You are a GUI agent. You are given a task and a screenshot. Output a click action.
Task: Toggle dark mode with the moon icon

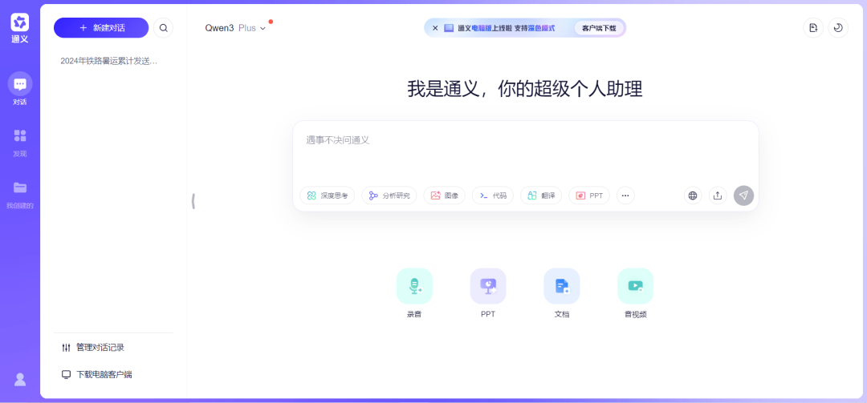pos(838,28)
